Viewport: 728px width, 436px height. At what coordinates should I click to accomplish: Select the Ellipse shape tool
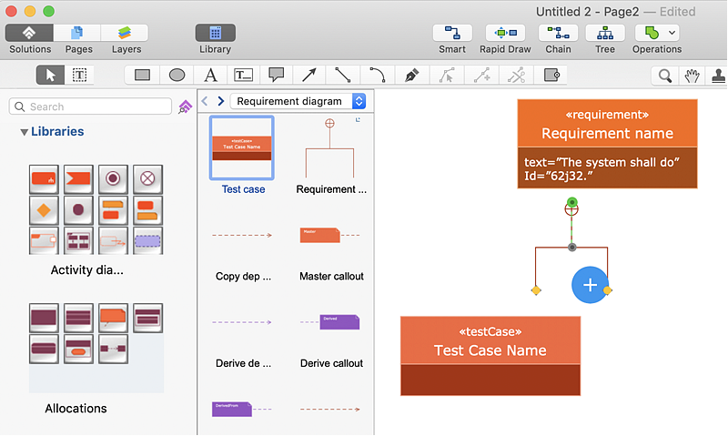pyautogui.click(x=177, y=75)
